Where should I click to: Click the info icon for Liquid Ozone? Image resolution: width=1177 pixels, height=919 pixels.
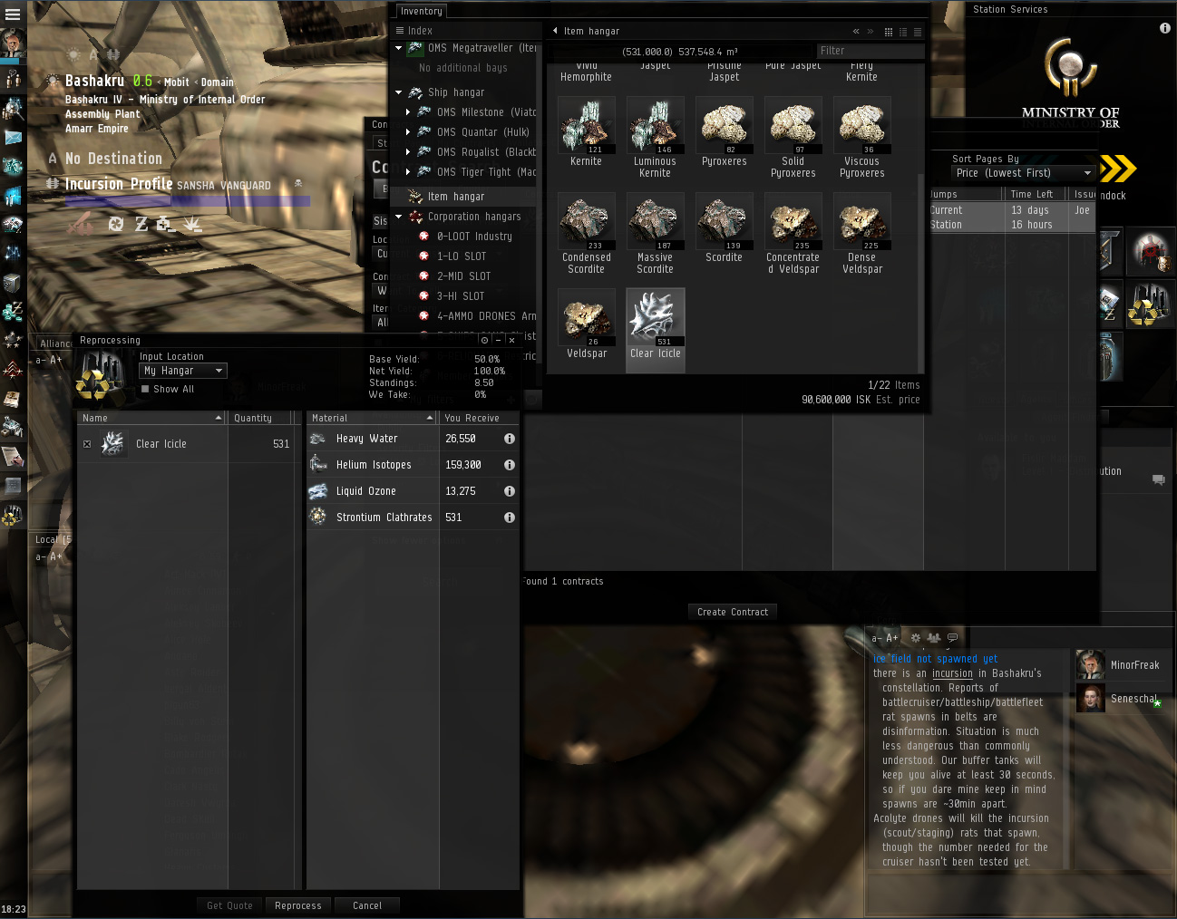coord(510,491)
